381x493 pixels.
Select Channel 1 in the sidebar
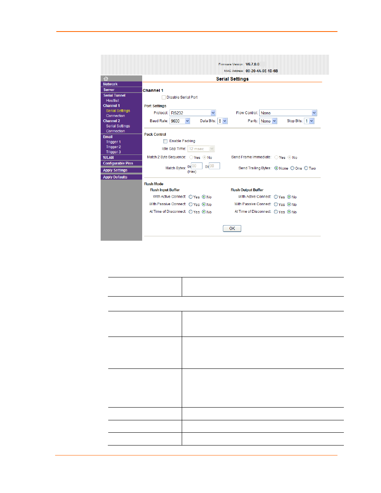coord(111,106)
